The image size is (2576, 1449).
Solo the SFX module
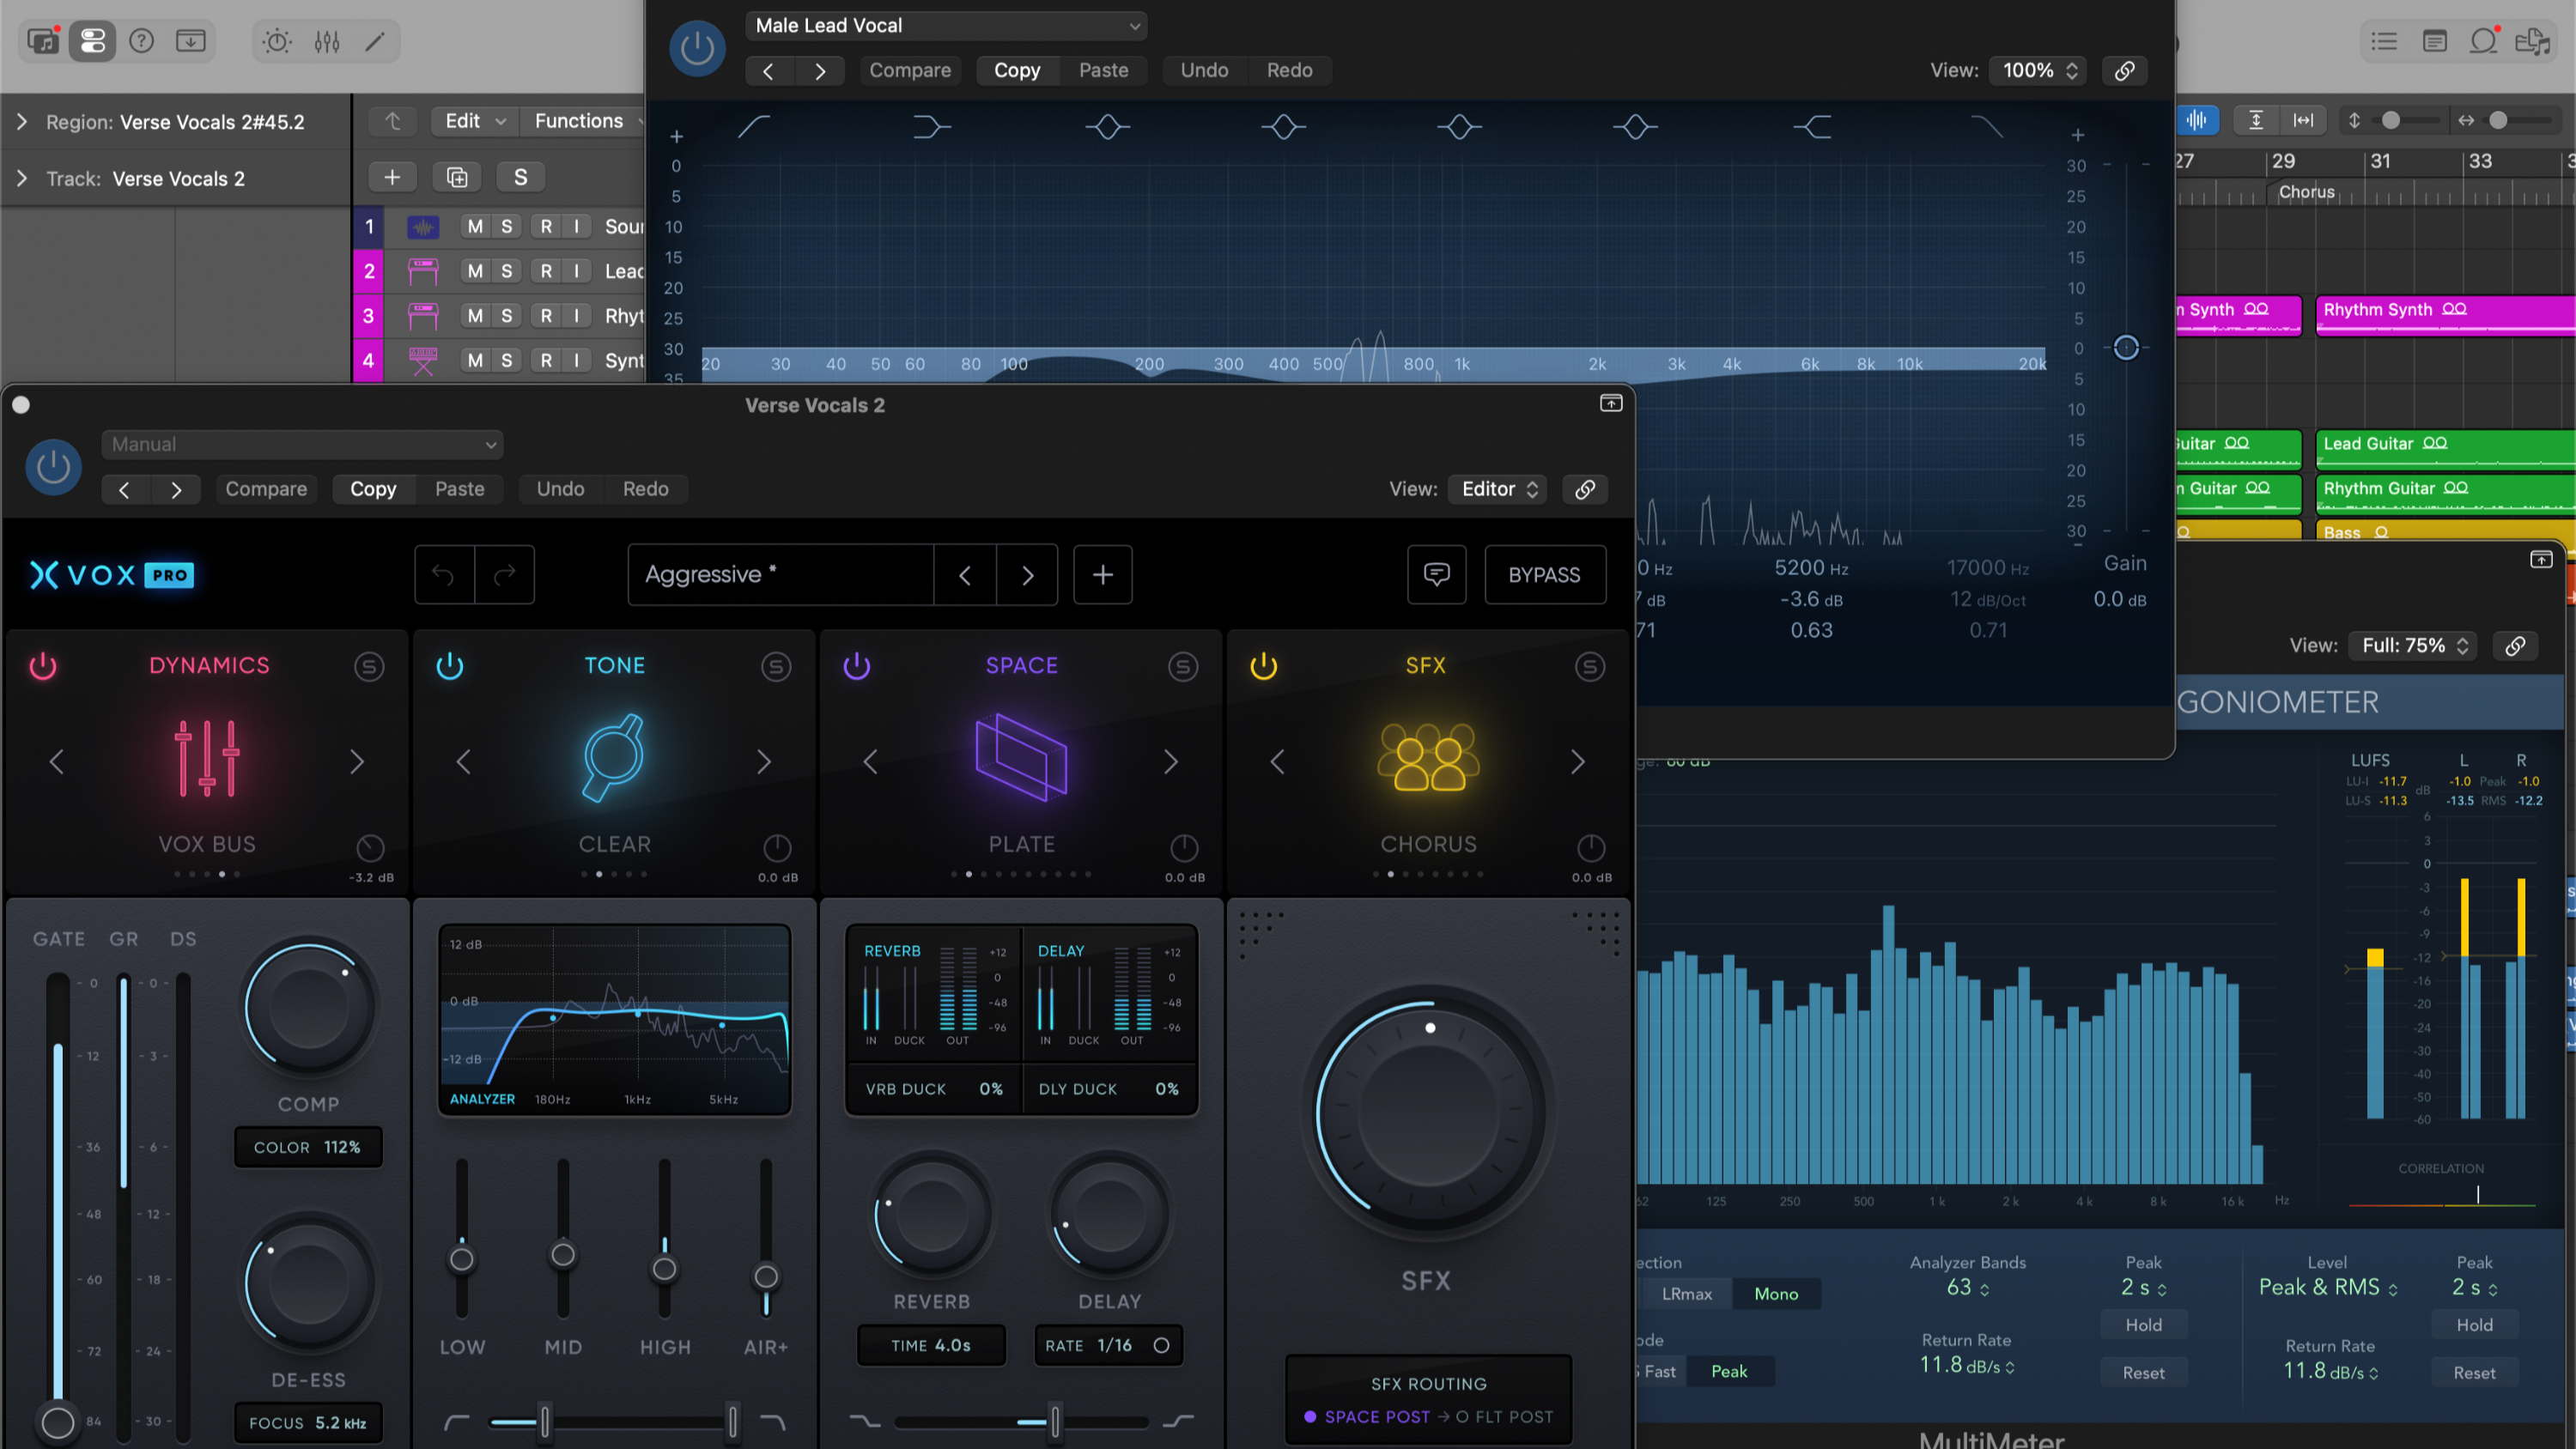point(1590,666)
